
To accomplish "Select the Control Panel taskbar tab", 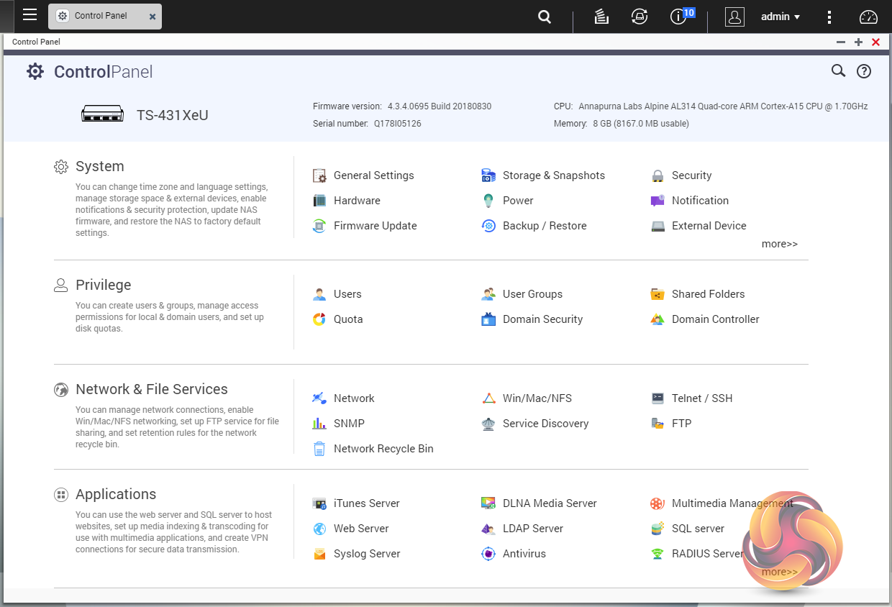I will (100, 16).
